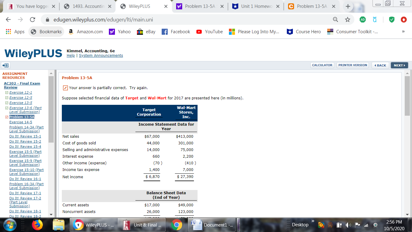Viewport: 412px width, 232px height.
Task: Switch to '1493. Accountin' tab
Action: 87,6
